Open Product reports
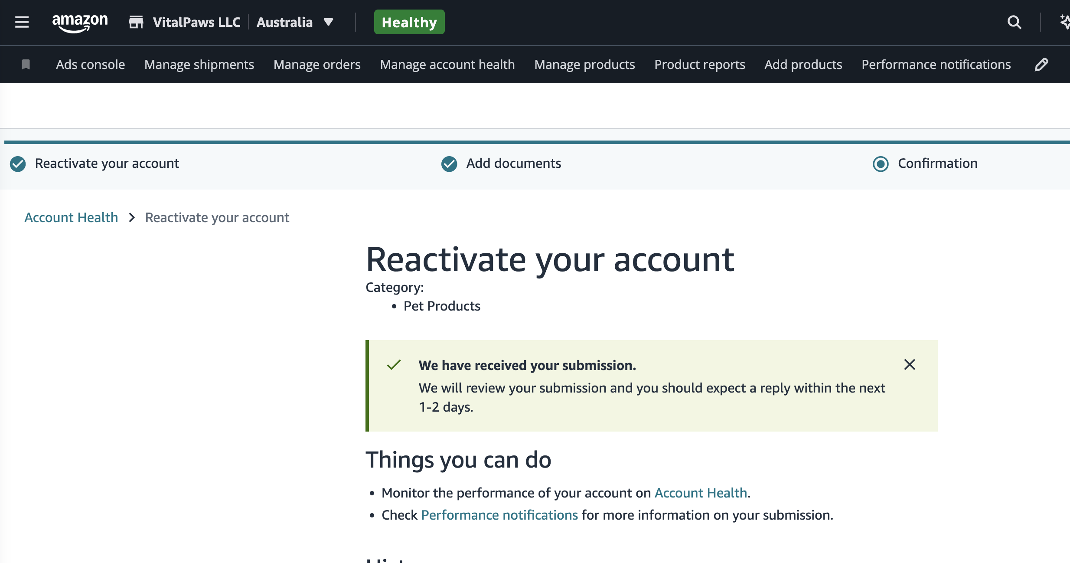 (x=700, y=65)
